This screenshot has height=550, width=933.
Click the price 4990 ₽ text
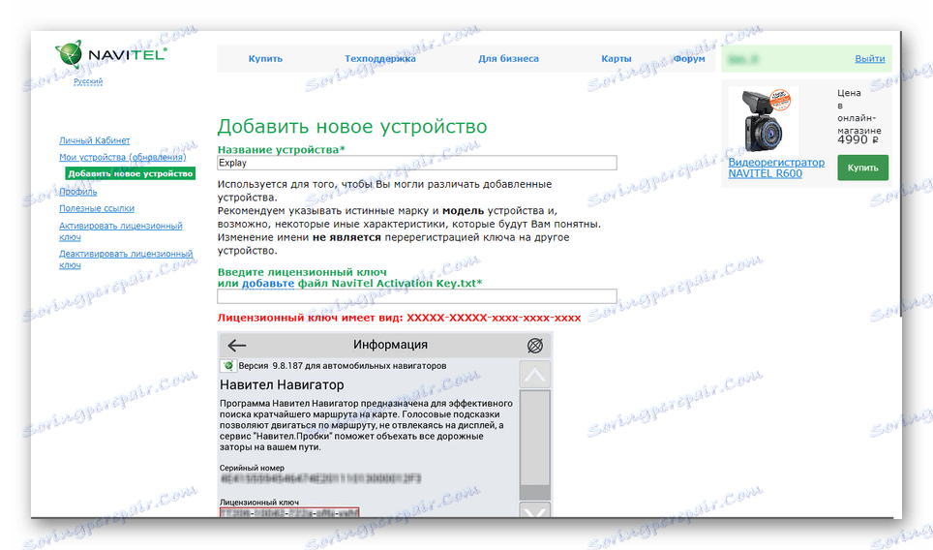pos(858,140)
